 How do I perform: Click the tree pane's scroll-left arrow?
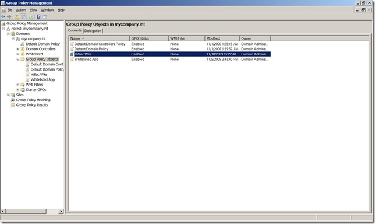[3, 212]
